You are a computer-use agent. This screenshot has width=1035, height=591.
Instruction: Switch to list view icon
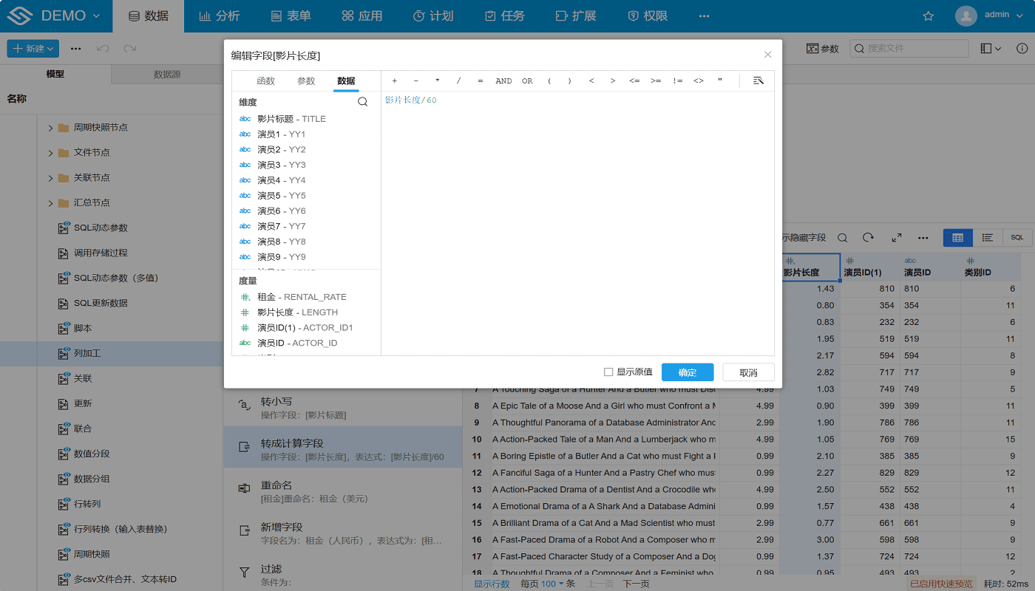click(x=987, y=237)
